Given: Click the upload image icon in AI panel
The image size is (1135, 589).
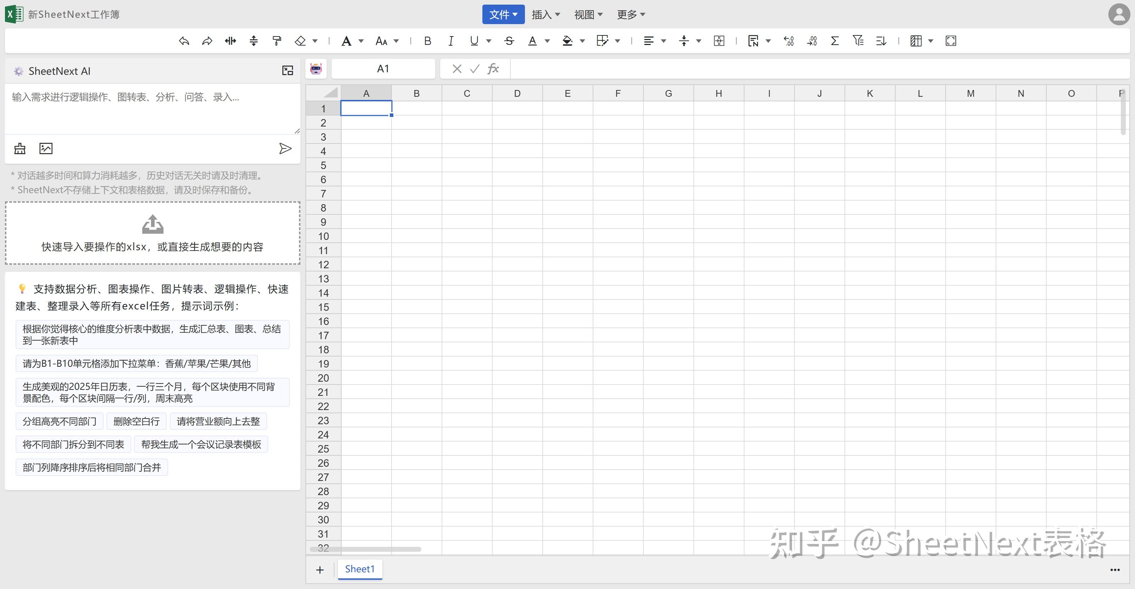Looking at the screenshot, I should [46, 148].
